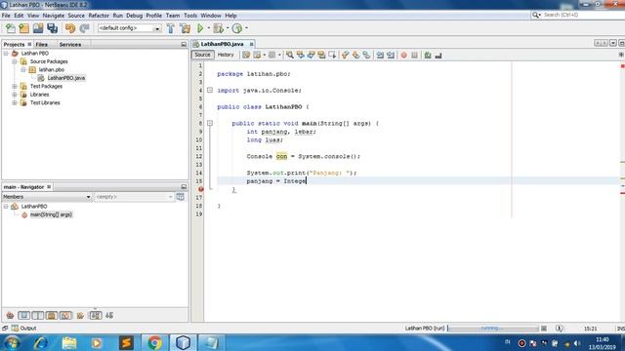Click the Clean and Build icon

point(186,28)
